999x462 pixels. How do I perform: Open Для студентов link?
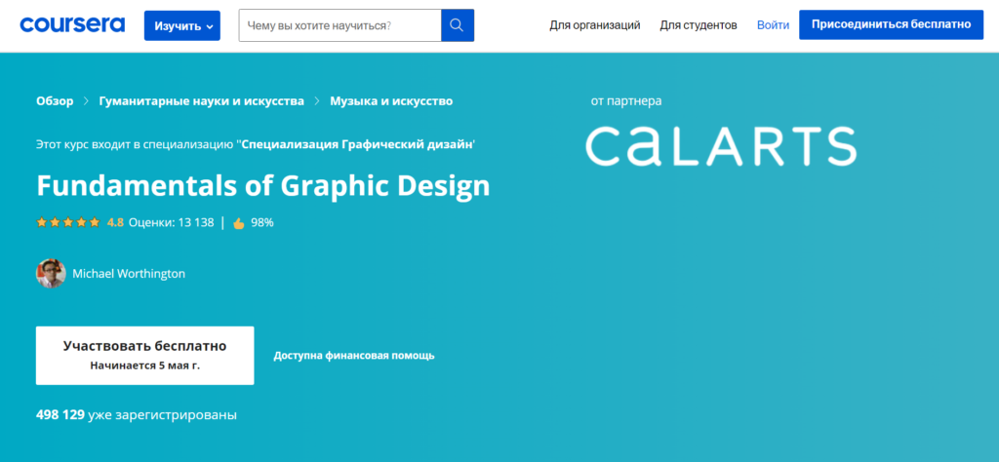tap(699, 25)
